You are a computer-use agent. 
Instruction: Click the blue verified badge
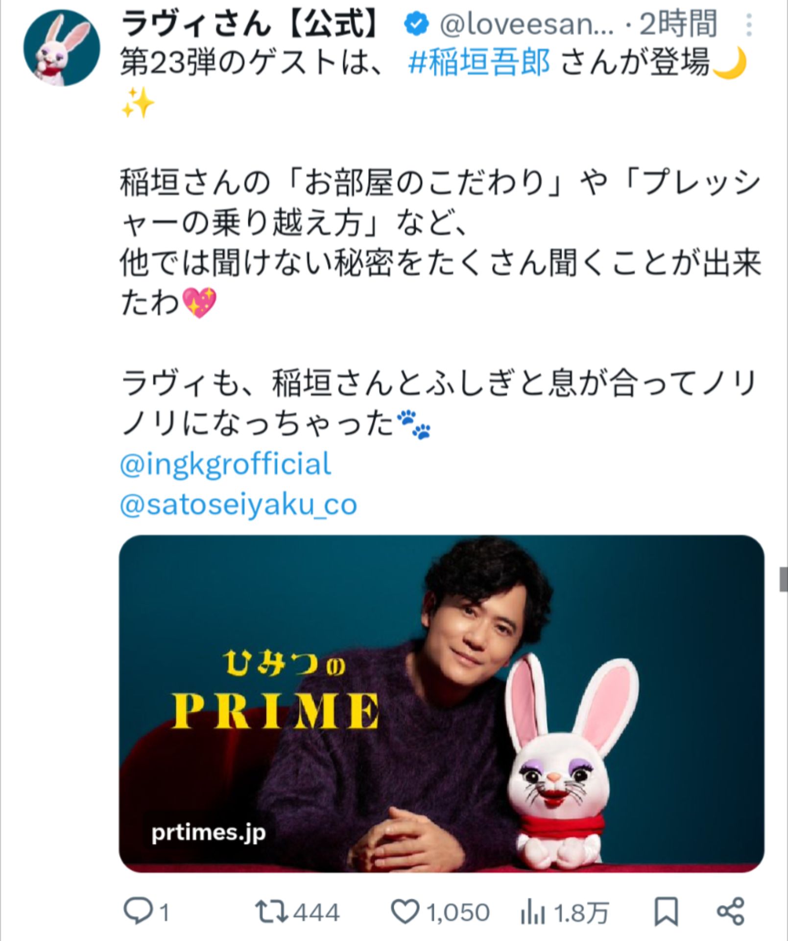pyautogui.click(x=416, y=25)
